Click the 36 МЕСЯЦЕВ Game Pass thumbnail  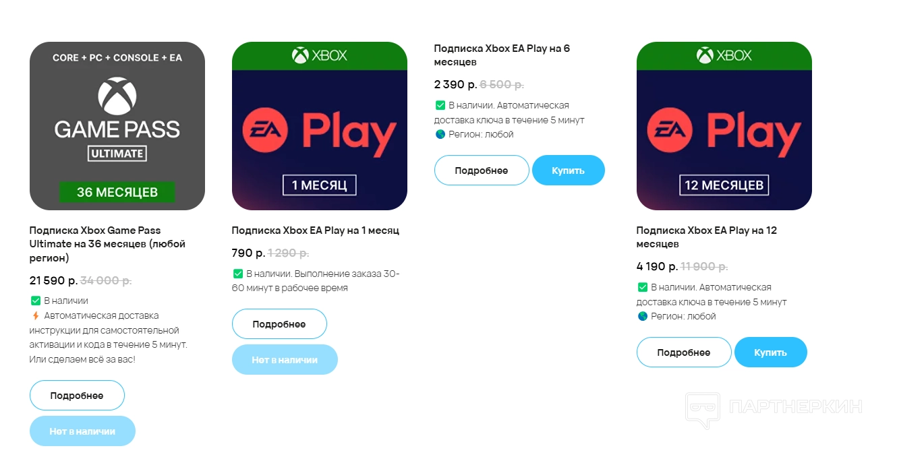coord(117,126)
